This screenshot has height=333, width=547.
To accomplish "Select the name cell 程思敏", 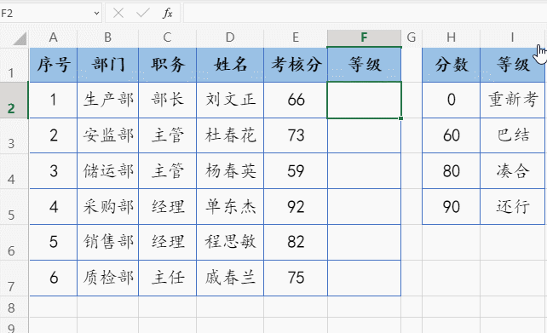I will (230, 243).
